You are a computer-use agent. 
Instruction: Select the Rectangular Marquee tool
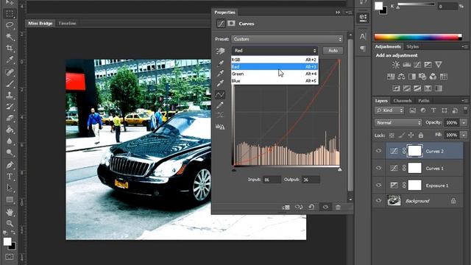pos(10,14)
